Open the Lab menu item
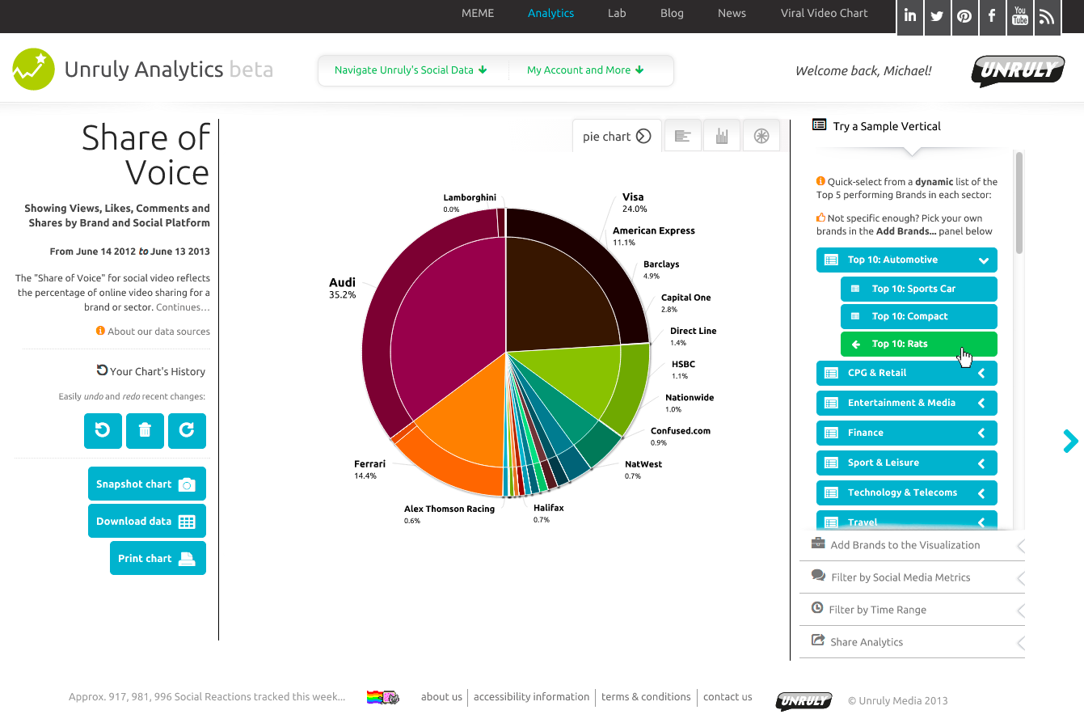The width and height of the screenshot is (1084, 727). [617, 13]
